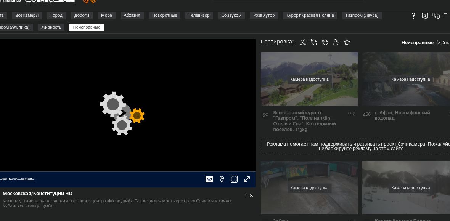Screen dimensions: 450x221
Task: Click the Сортировка label
Action: 277,42
